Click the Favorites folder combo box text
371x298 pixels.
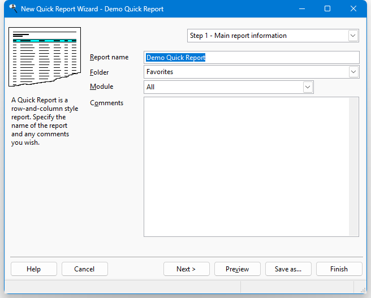coord(246,72)
